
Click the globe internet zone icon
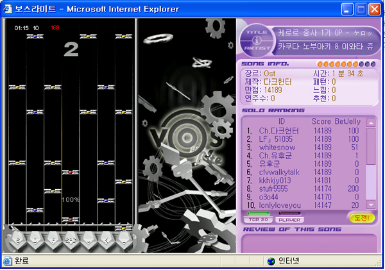point(271,261)
